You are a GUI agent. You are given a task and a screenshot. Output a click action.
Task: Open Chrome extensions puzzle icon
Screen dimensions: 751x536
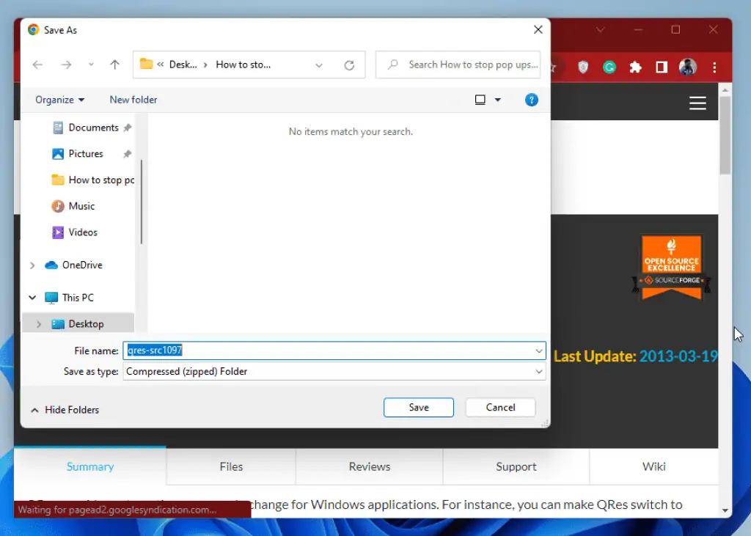tap(635, 67)
